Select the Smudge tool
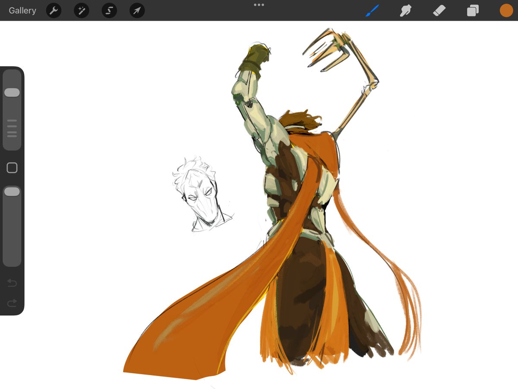 (x=405, y=10)
